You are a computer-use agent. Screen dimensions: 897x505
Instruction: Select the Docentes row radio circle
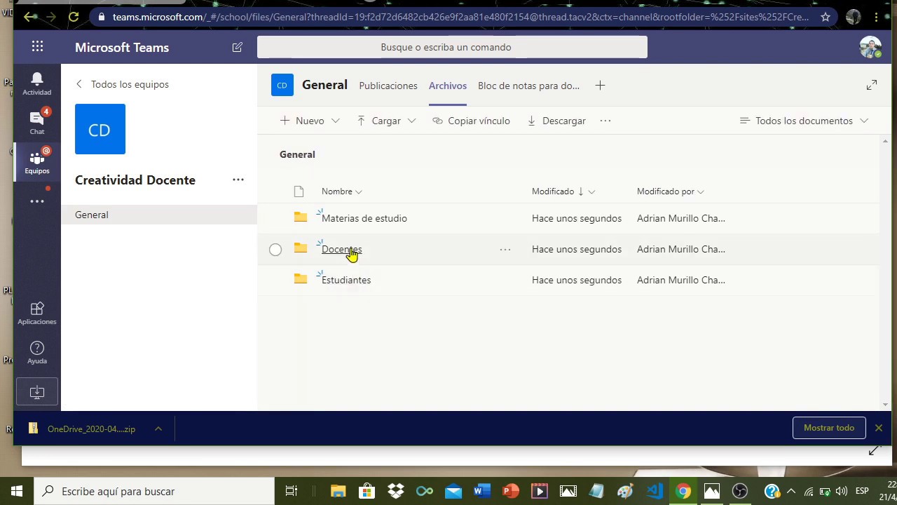[x=275, y=249]
